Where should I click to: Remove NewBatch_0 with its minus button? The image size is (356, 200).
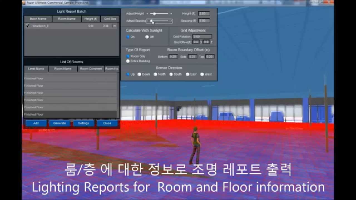(114, 26)
